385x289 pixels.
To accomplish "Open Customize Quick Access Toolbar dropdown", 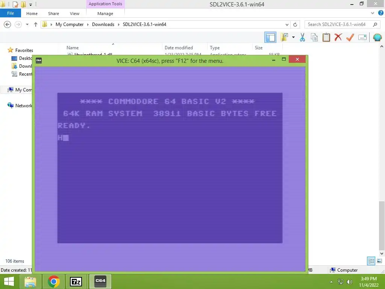I will pos(30,5).
